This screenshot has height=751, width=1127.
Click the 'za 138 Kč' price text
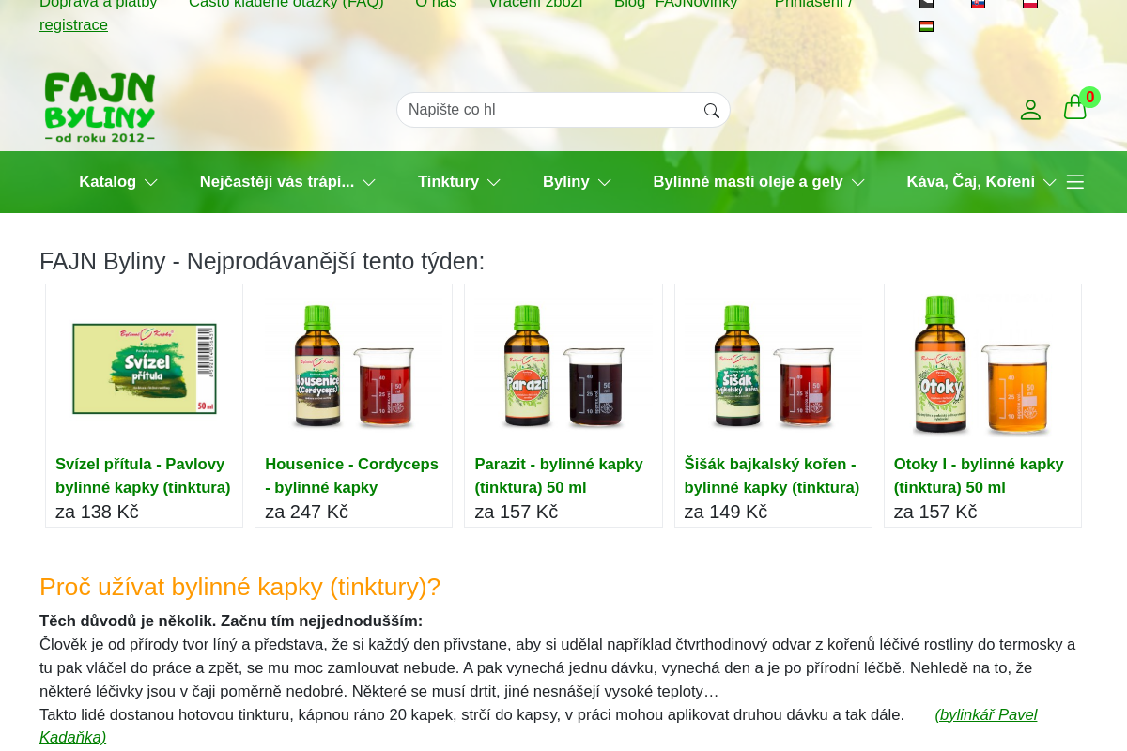point(97,512)
